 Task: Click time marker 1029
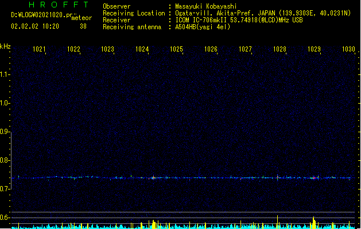point(314,49)
